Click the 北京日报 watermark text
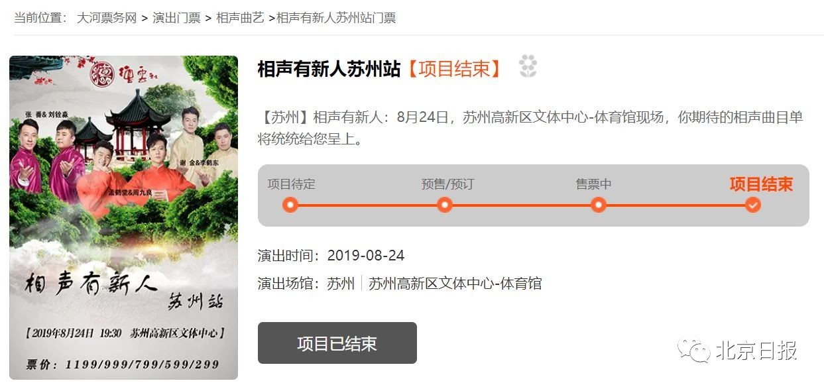 pyautogui.click(x=756, y=351)
